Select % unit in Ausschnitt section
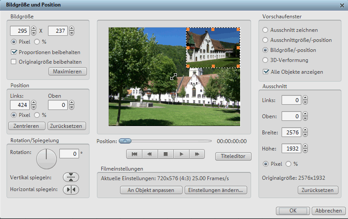 [x=288, y=164]
